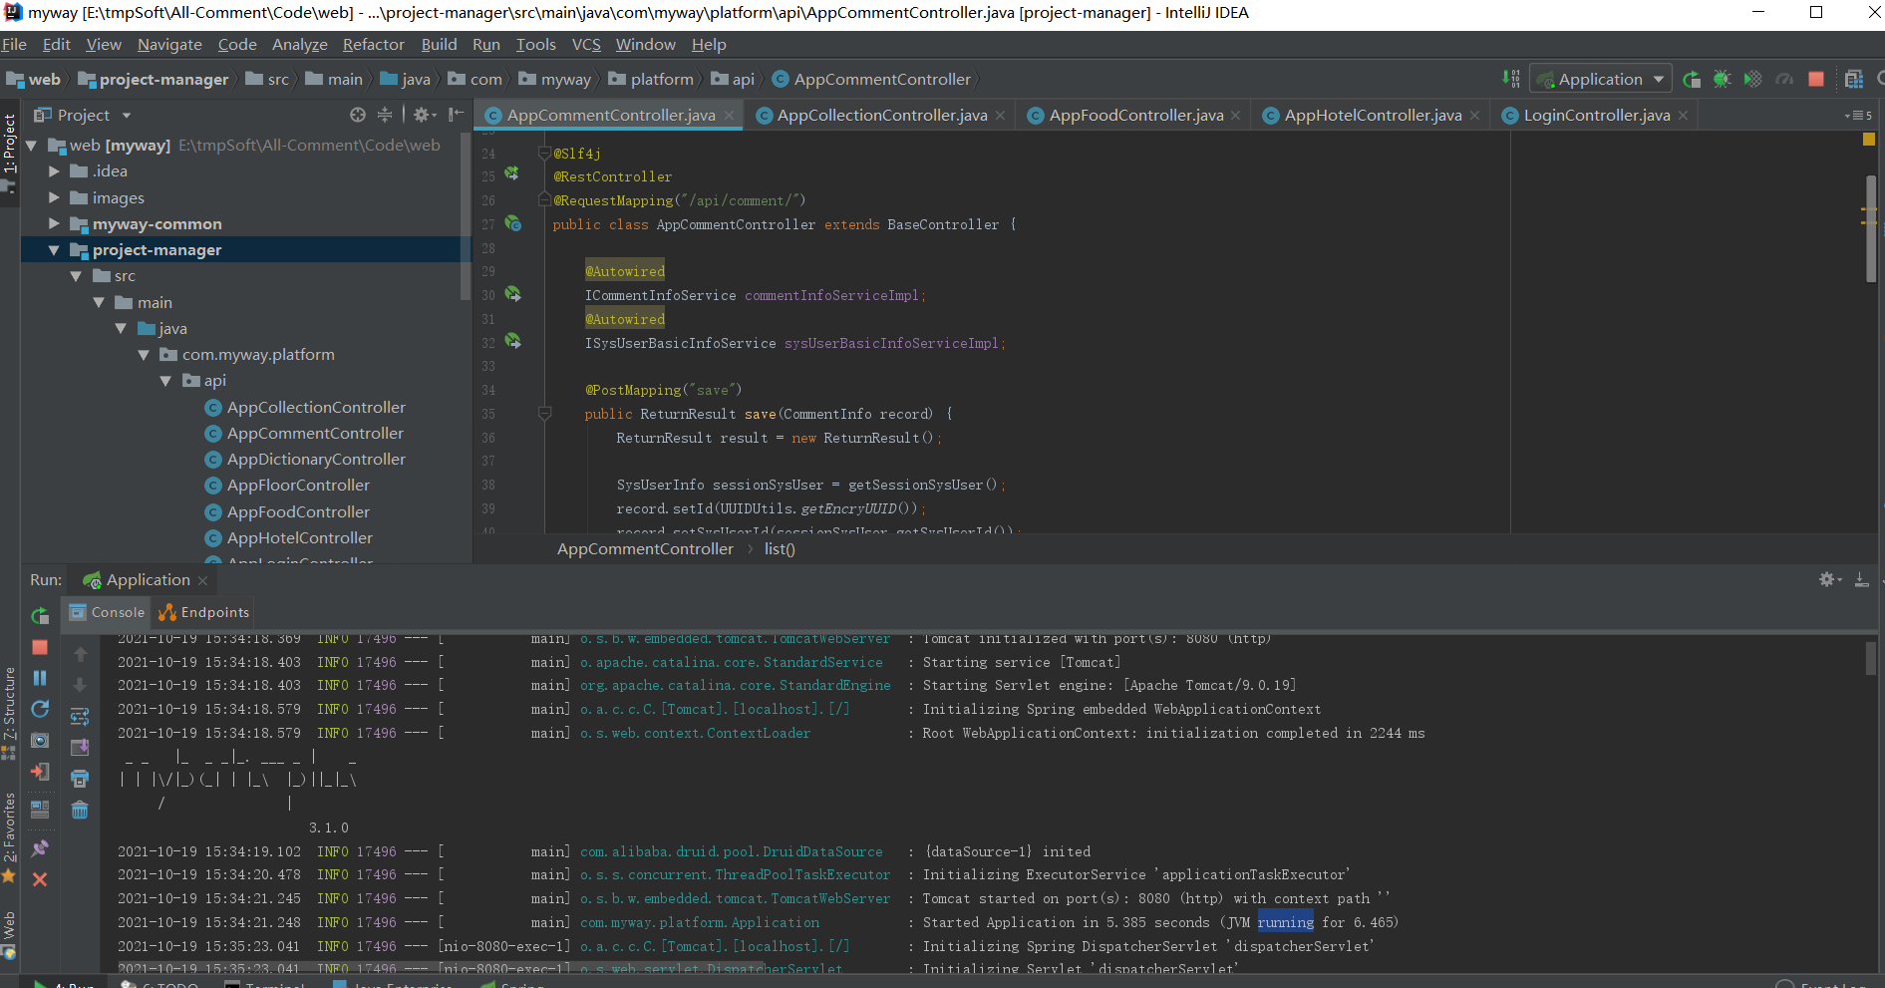
Task: Open the Refactor menu
Action: point(373,44)
